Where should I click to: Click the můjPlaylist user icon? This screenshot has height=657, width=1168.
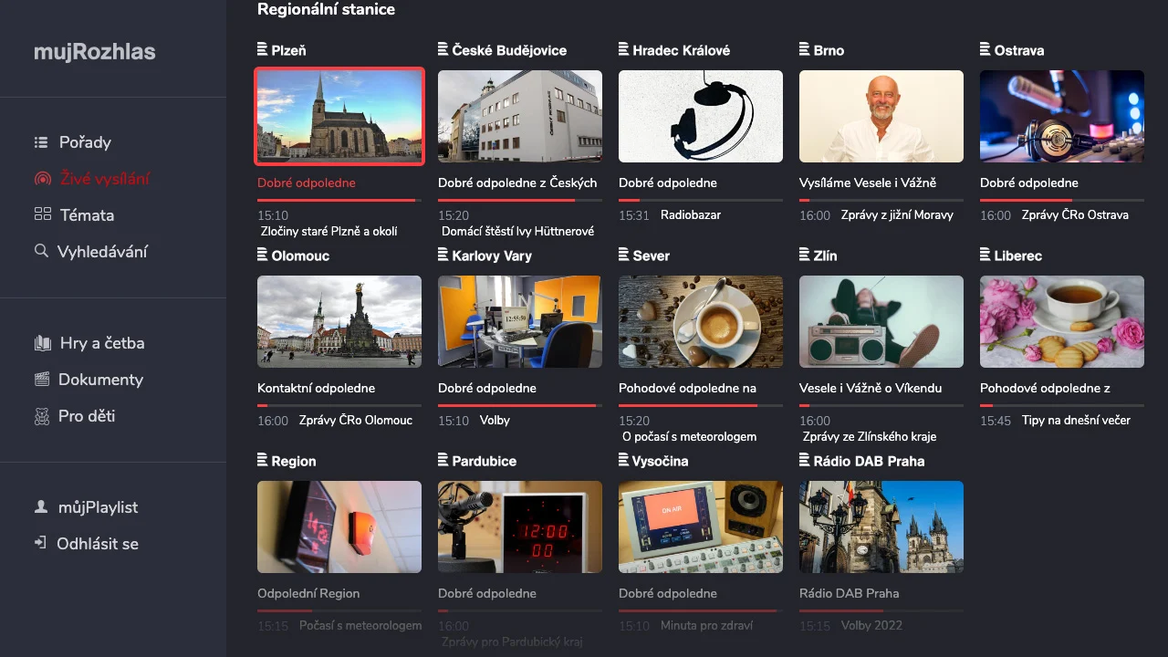click(40, 507)
